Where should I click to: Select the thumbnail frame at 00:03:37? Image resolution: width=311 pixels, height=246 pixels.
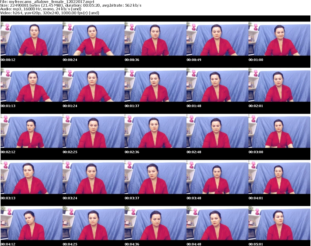point(155,177)
